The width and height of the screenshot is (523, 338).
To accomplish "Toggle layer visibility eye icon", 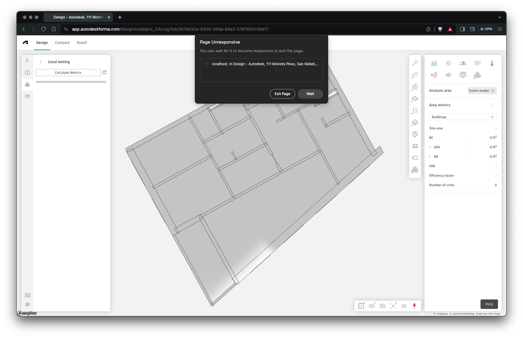I will coord(372,306).
